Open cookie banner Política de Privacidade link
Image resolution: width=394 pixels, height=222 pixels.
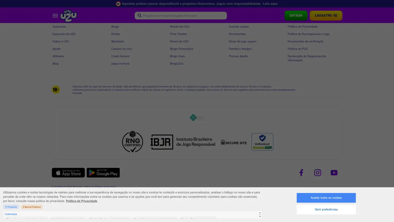pos(82,201)
